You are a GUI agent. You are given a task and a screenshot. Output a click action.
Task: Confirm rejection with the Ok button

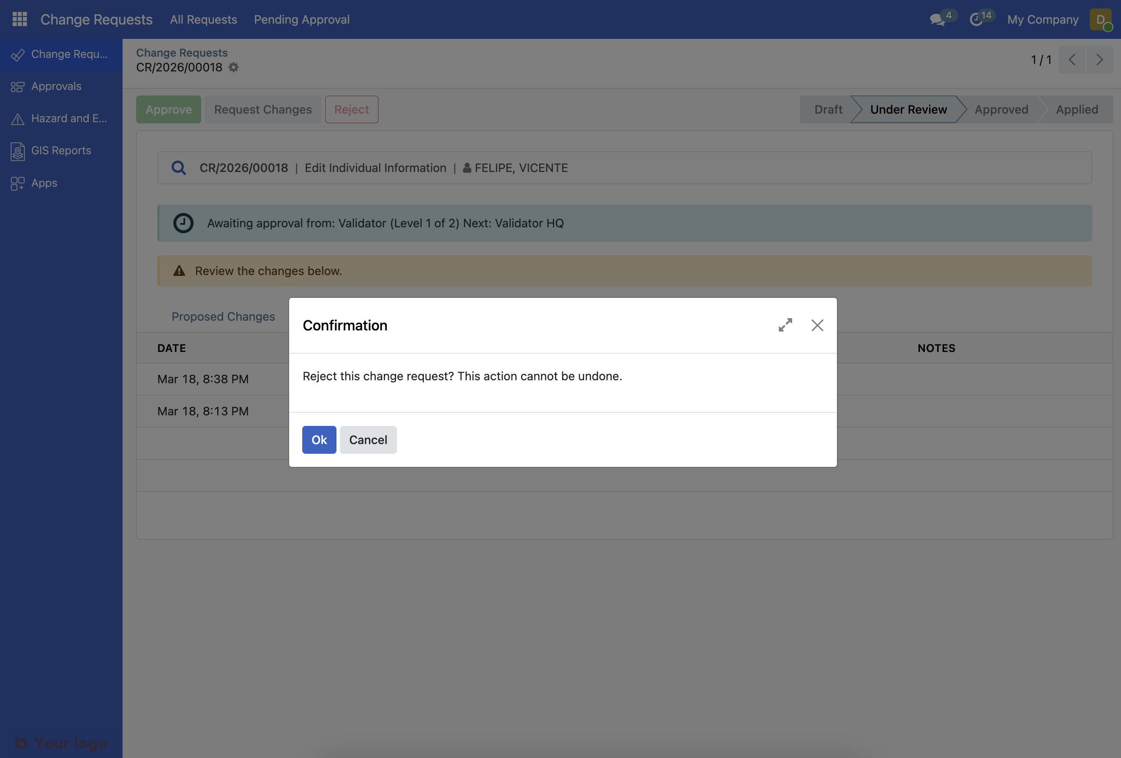319,440
